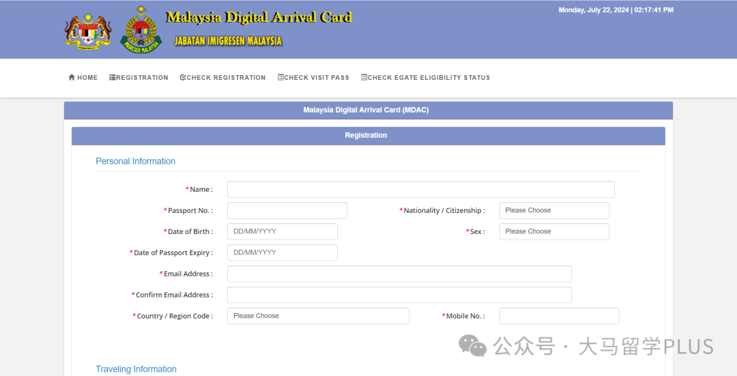Click the Date of Passport Expiry label

pos(171,253)
